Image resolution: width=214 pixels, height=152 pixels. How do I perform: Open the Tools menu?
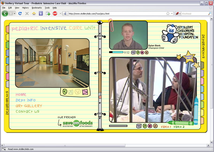click(47, 8)
